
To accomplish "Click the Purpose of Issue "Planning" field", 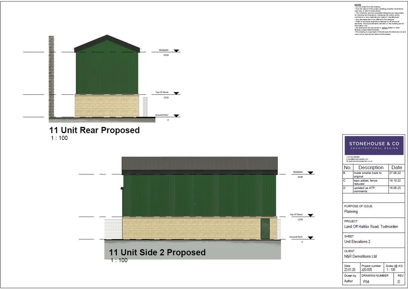I will [x=351, y=212].
